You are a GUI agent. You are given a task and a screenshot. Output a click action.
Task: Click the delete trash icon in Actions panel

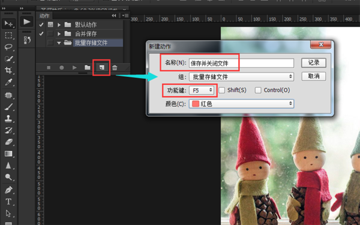point(115,67)
